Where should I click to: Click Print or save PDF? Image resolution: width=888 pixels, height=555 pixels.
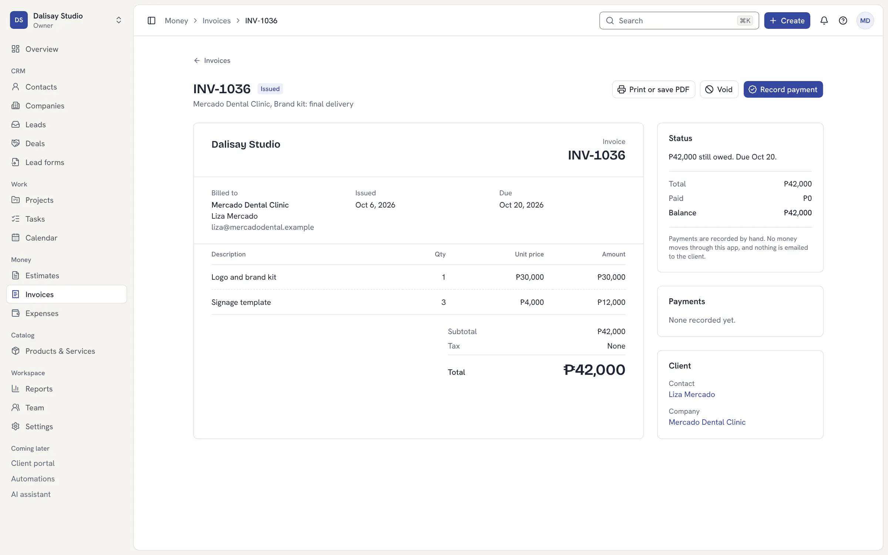(653, 90)
